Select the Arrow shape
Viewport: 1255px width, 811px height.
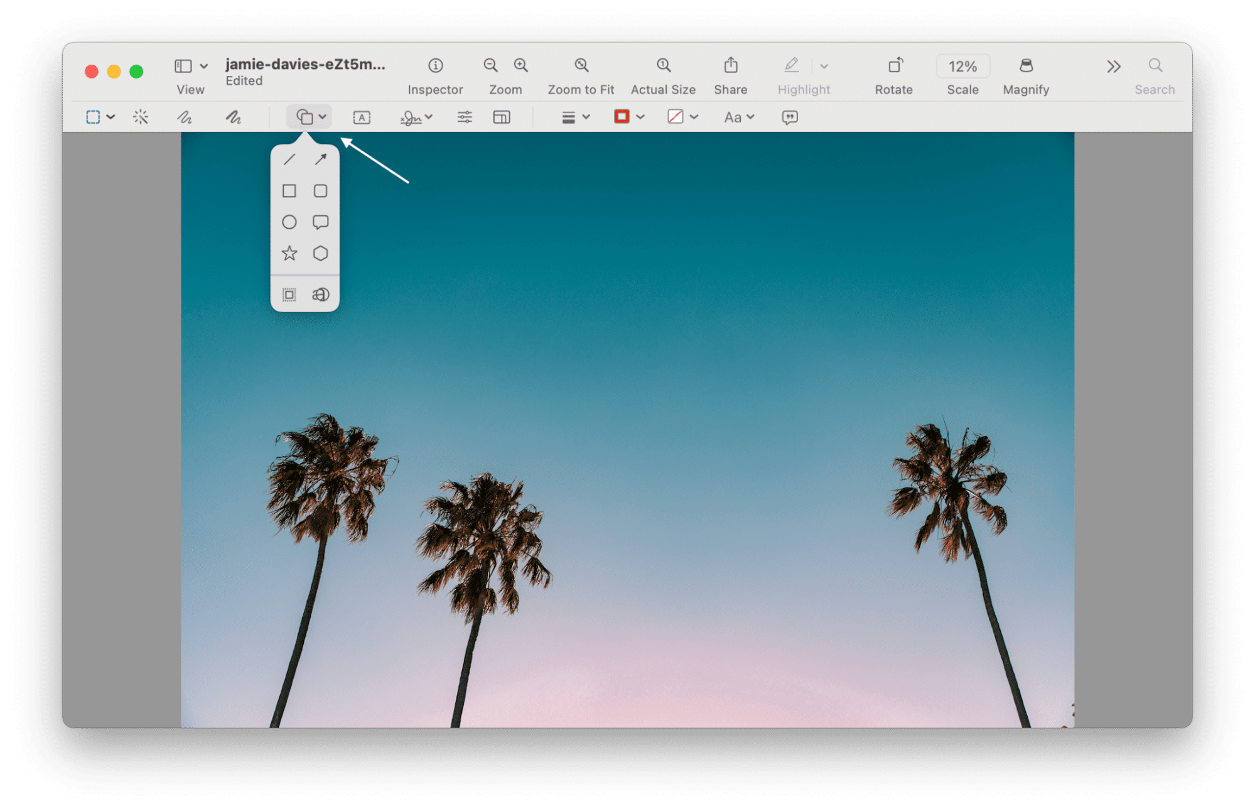321,160
